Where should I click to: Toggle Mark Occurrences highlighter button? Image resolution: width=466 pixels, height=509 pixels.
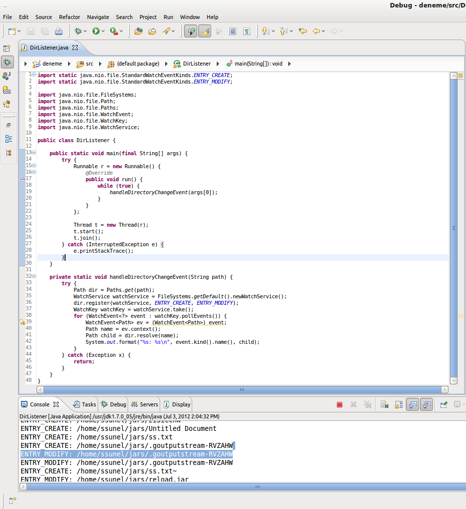(204, 31)
